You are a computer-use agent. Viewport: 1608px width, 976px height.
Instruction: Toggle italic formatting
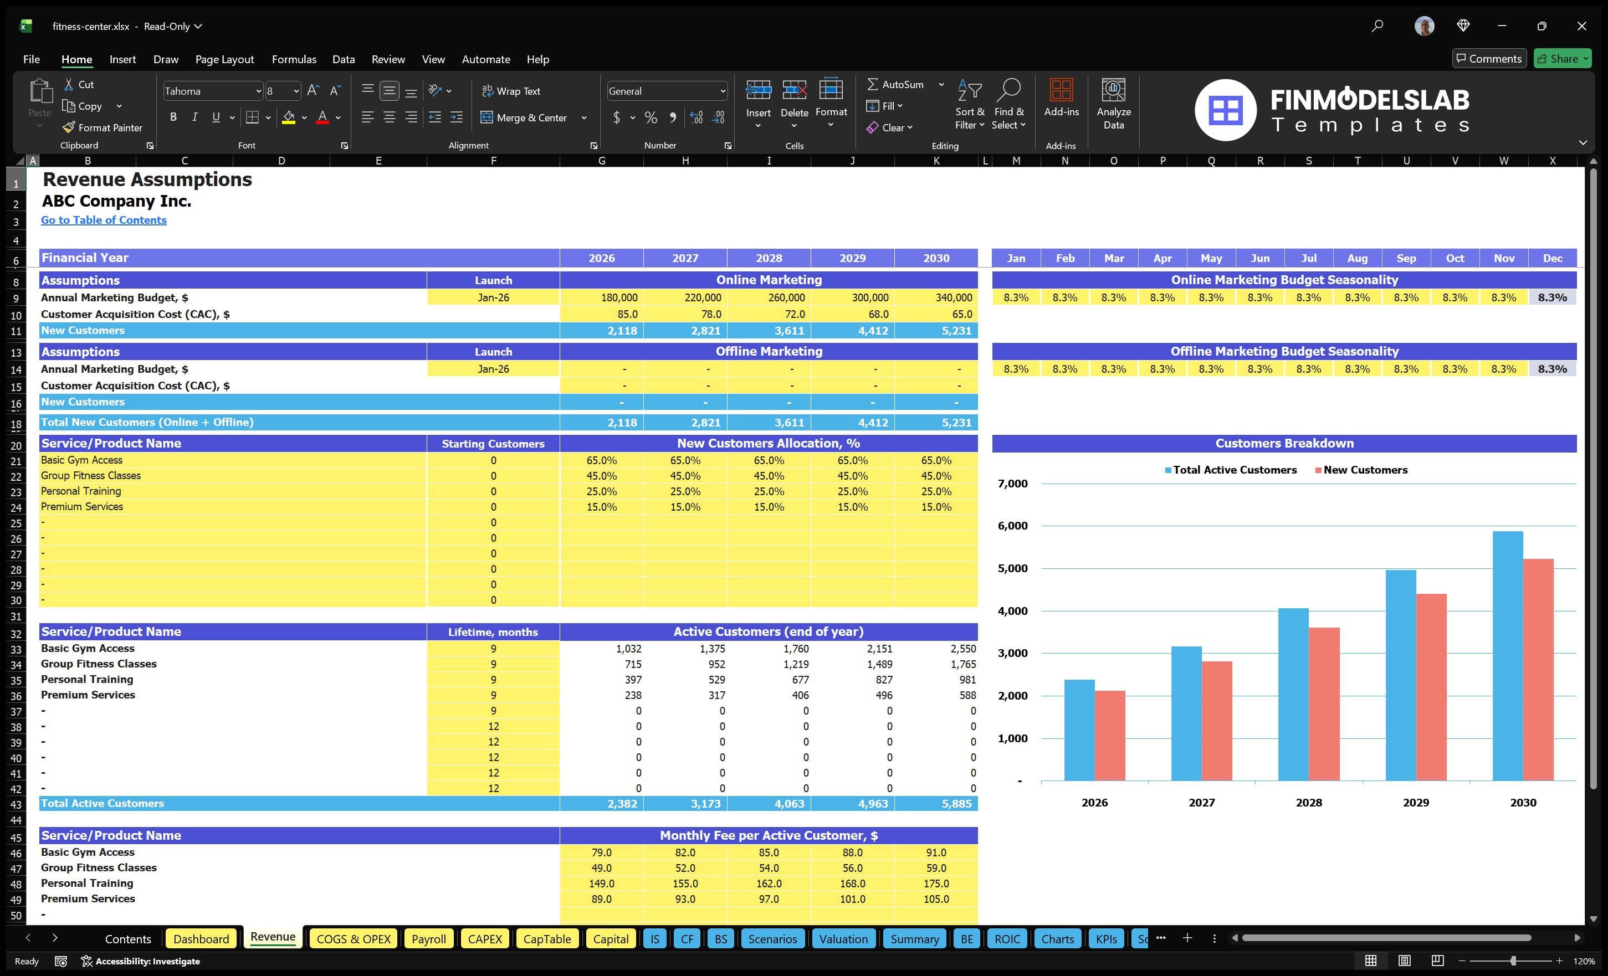tap(194, 117)
